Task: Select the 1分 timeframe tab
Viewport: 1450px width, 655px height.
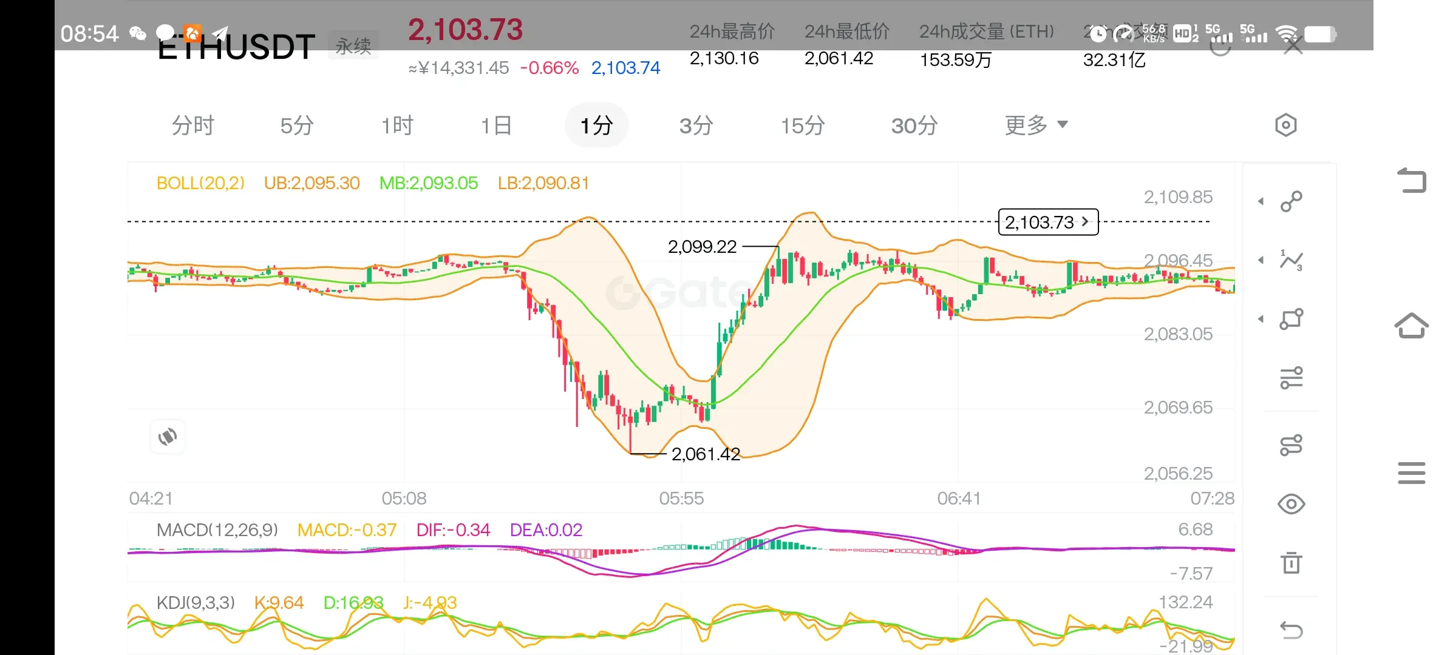Action: click(596, 126)
